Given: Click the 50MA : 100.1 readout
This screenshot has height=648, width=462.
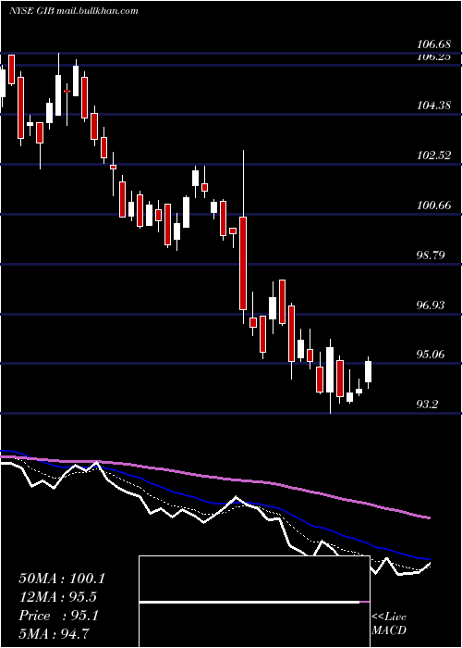Looking at the screenshot, I should (x=62, y=579).
